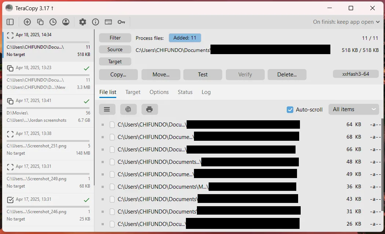Click the fingerprint checksum icon

tap(128, 109)
